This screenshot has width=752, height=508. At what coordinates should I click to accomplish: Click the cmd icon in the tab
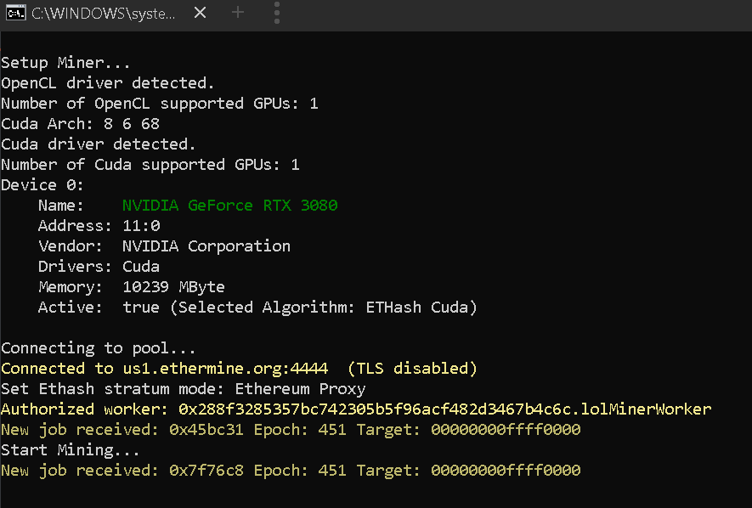pyautogui.click(x=16, y=13)
